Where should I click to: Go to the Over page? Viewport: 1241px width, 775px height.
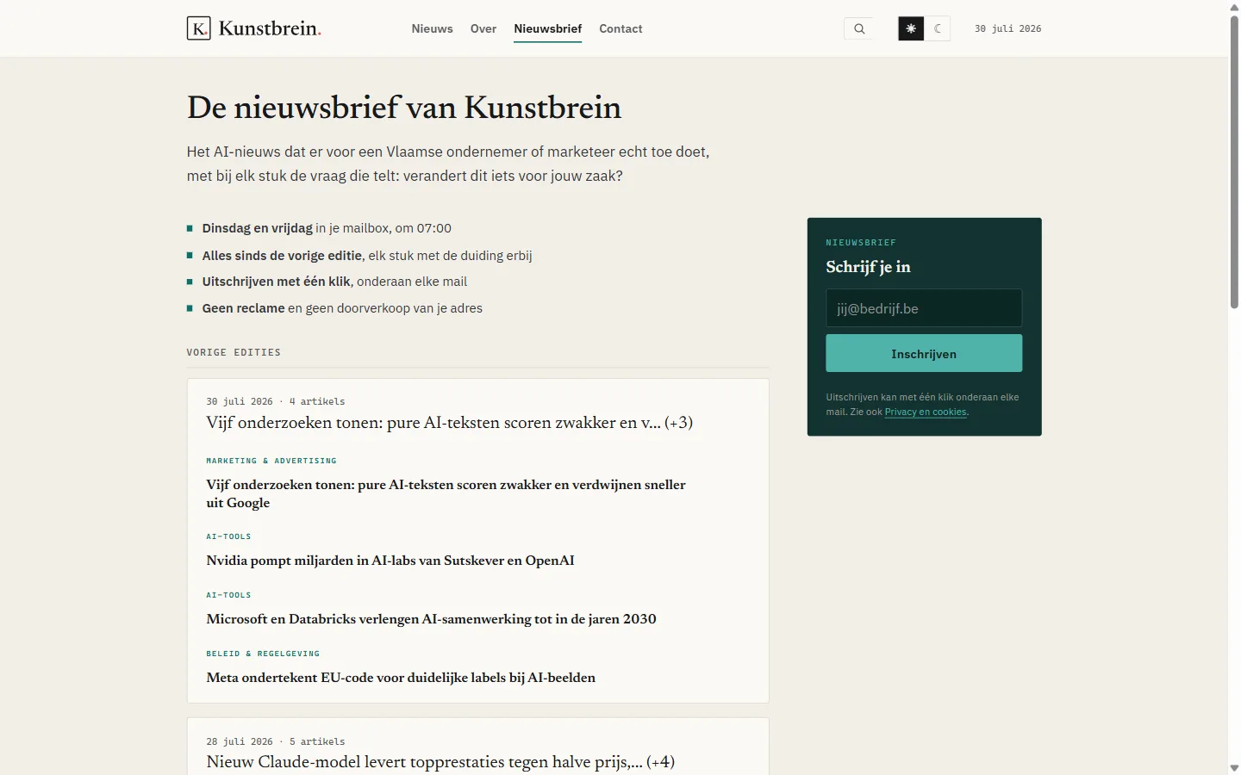coord(483,28)
